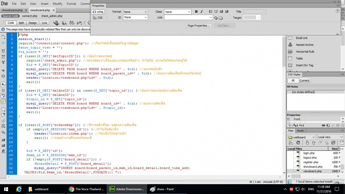345x194 pixels.
Task: Switch to Design view
Action: point(33,23)
